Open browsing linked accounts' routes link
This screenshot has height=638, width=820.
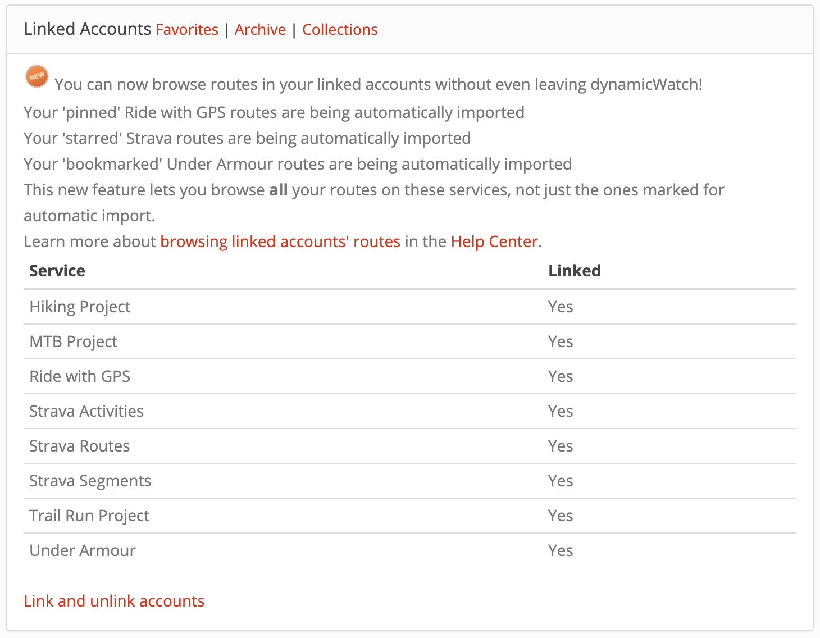coord(280,241)
